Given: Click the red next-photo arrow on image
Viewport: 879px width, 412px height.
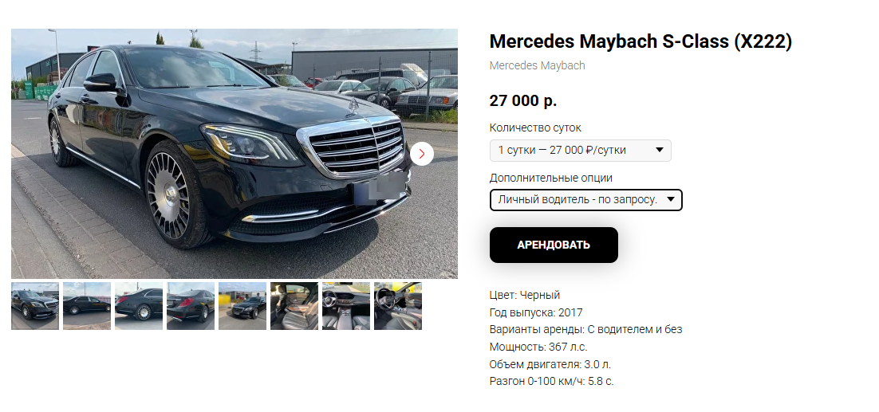Looking at the screenshot, I should (422, 154).
